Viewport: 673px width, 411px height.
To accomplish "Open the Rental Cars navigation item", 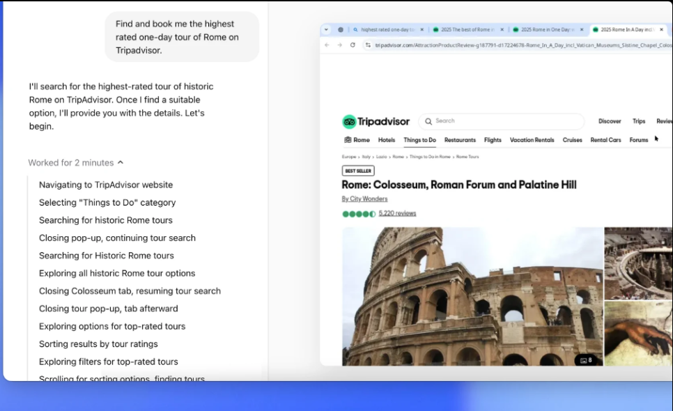I will click(x=605, y=140).
